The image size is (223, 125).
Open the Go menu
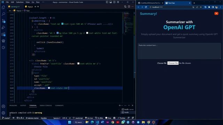pos(33,2)
